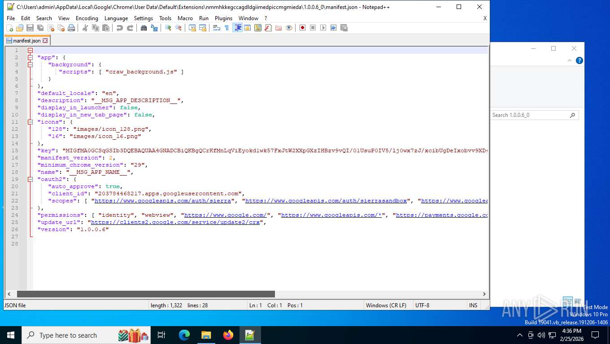Click the Close All toolbar icon

pyautogui.click(x=61, y=28)
